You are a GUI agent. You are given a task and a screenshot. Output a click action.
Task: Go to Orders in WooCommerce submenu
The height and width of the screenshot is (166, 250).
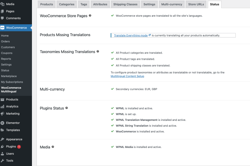coord(6,41)
